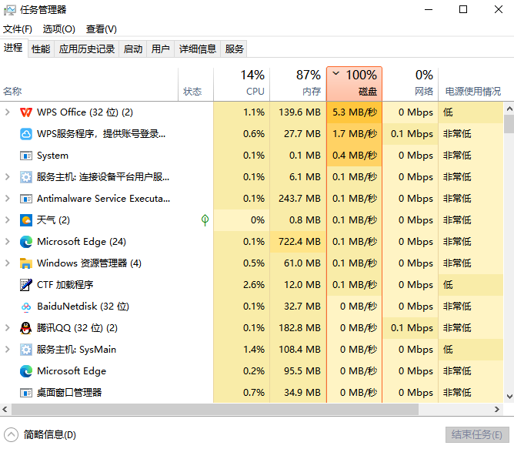Screen dimensions: 514x449
Task: Select the 桌面窗口管理器 row name
Action: (69, 393)
